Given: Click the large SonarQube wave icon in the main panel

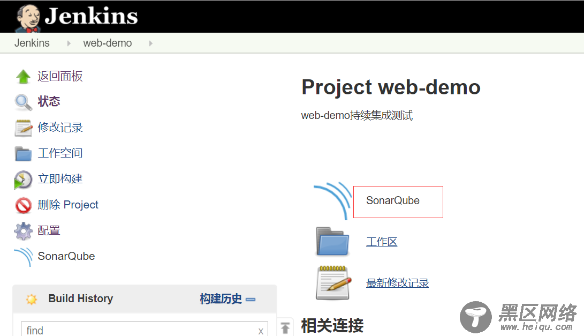Looking at the screenshot, I should [332, 201].
